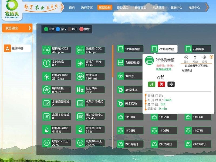Turn on device with green 开 button

(152, 84)
